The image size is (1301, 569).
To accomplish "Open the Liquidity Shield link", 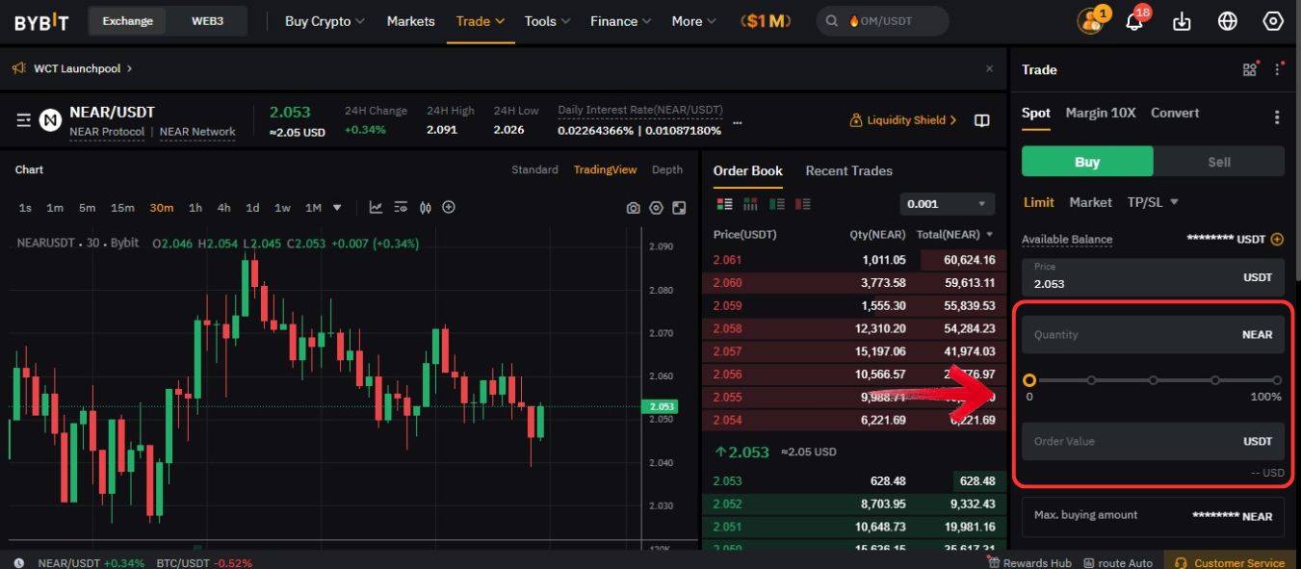I will 903,120.
